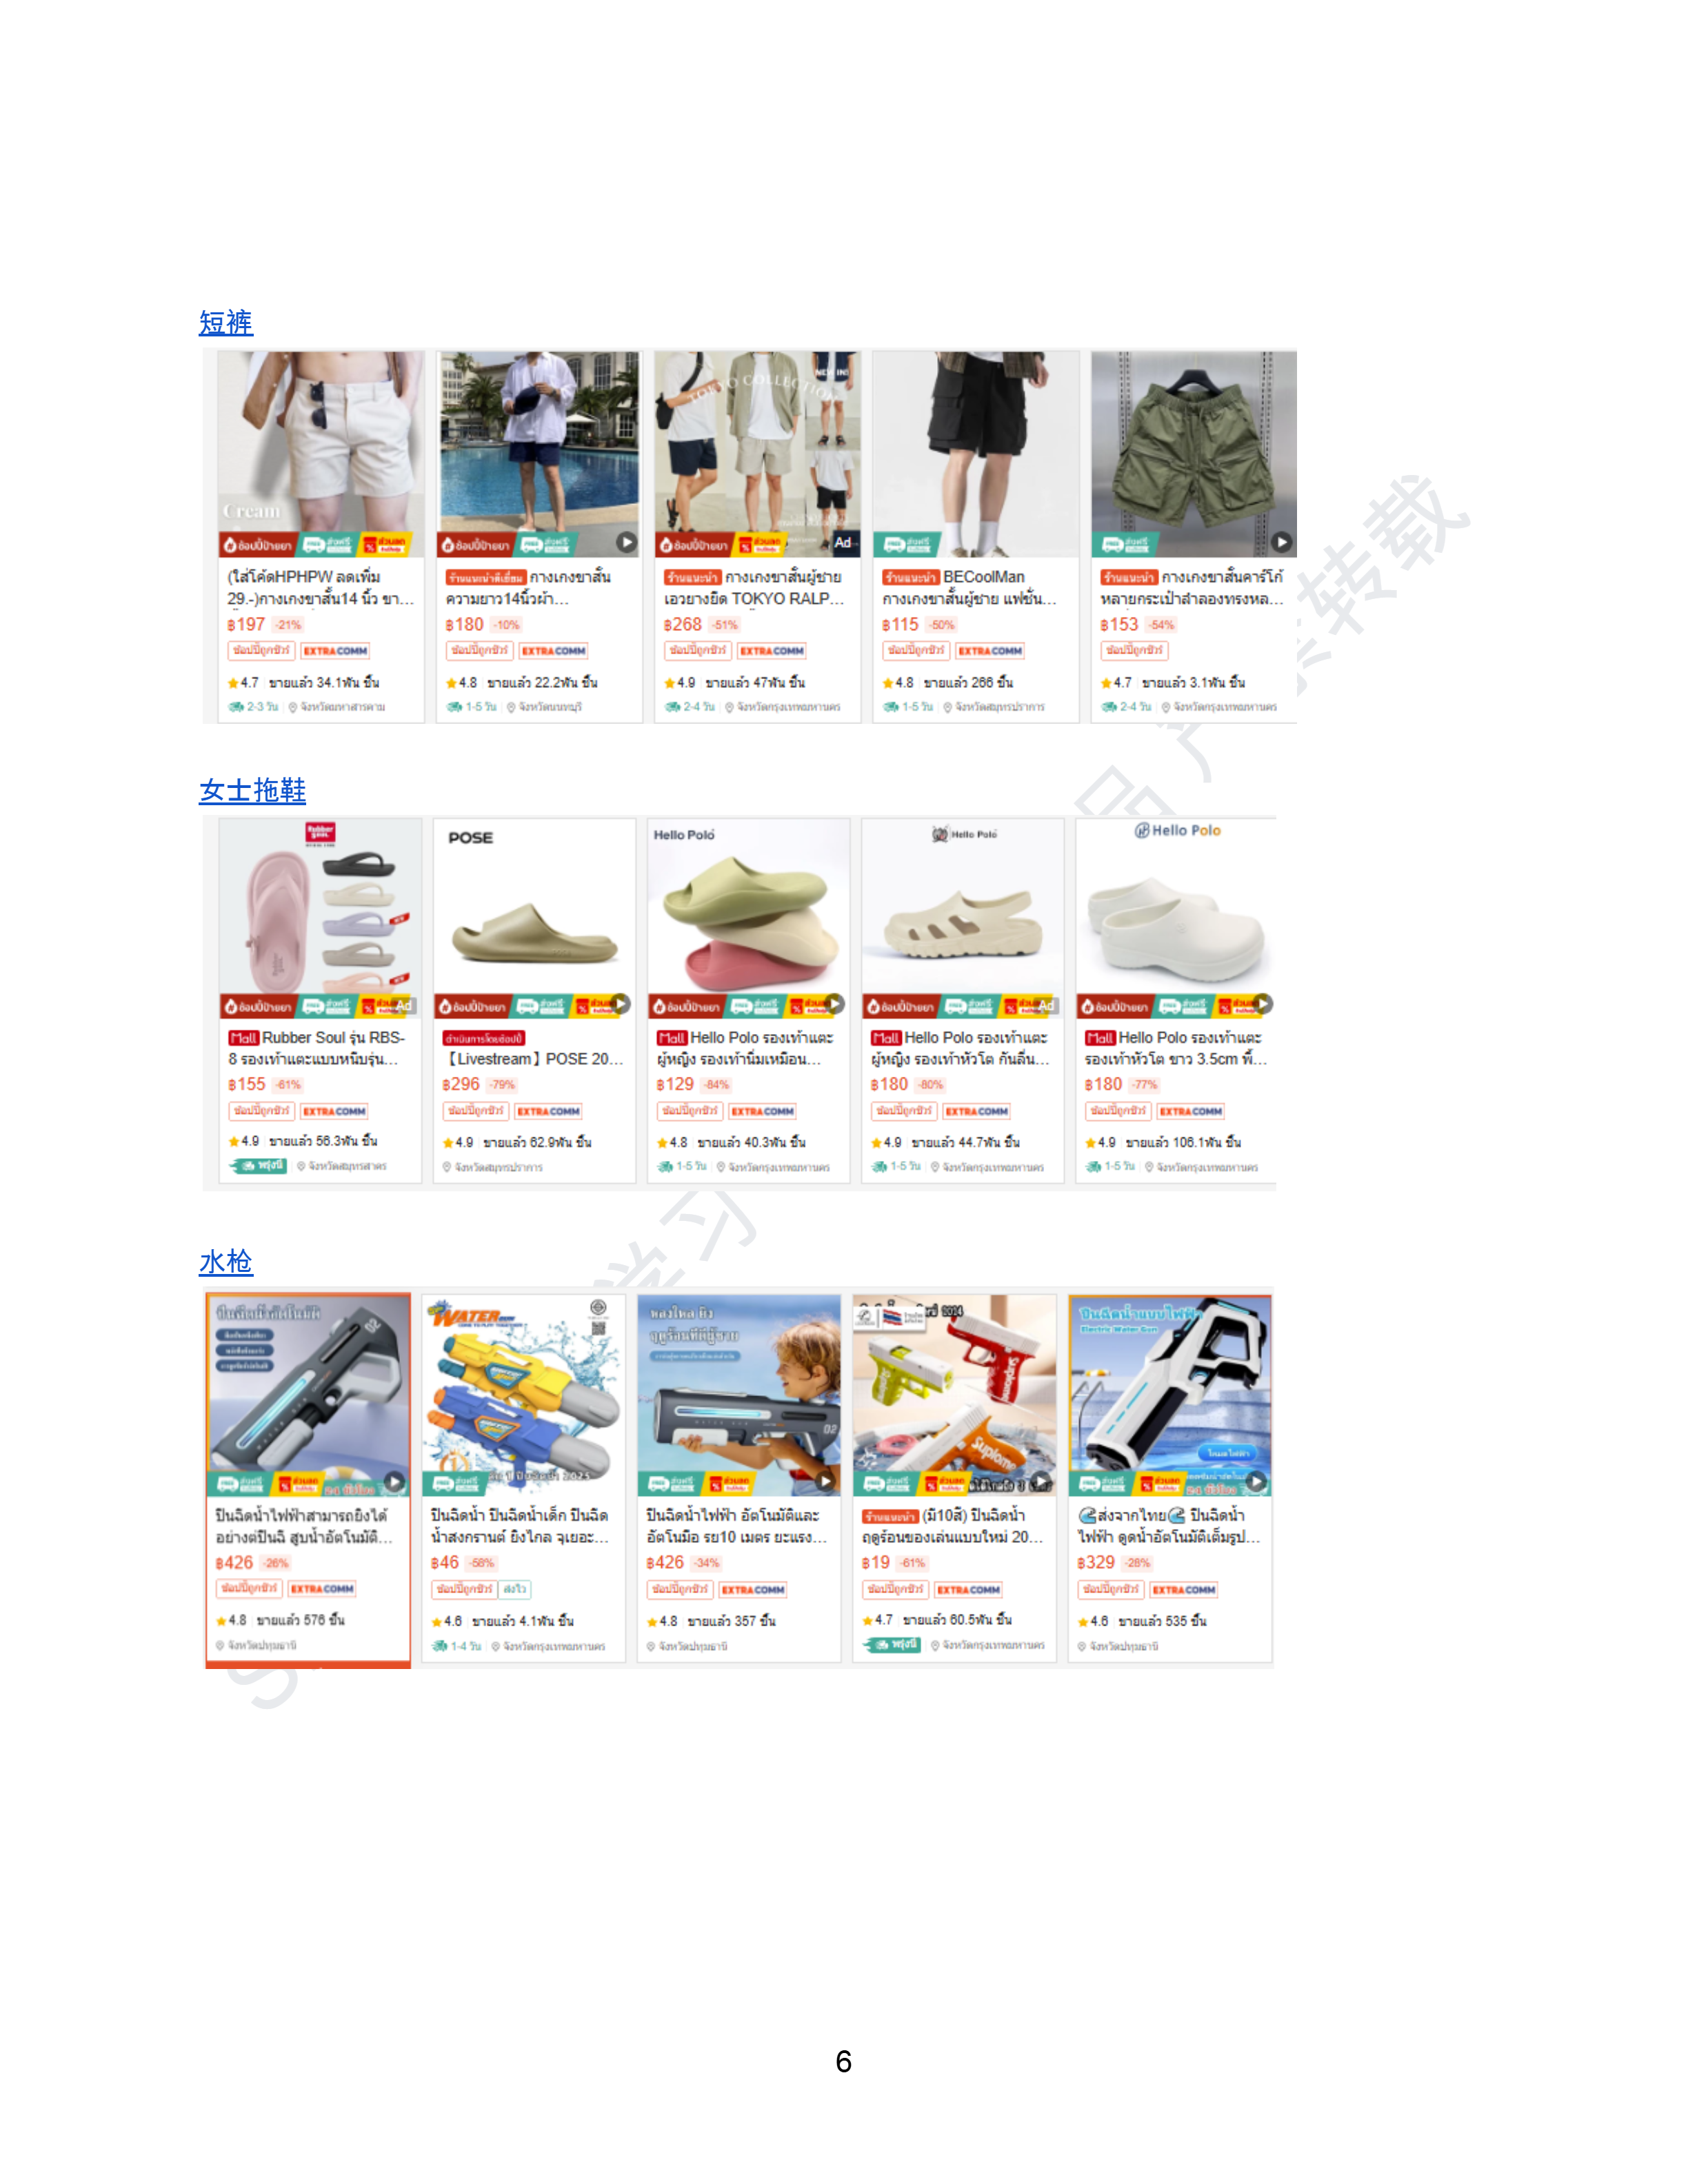Image resolution: width=1688 pixels, height=2184 pixels.
Task: Play video on POSE slide sandal product
Action: pyautogui.click(x=620, y=1003)
